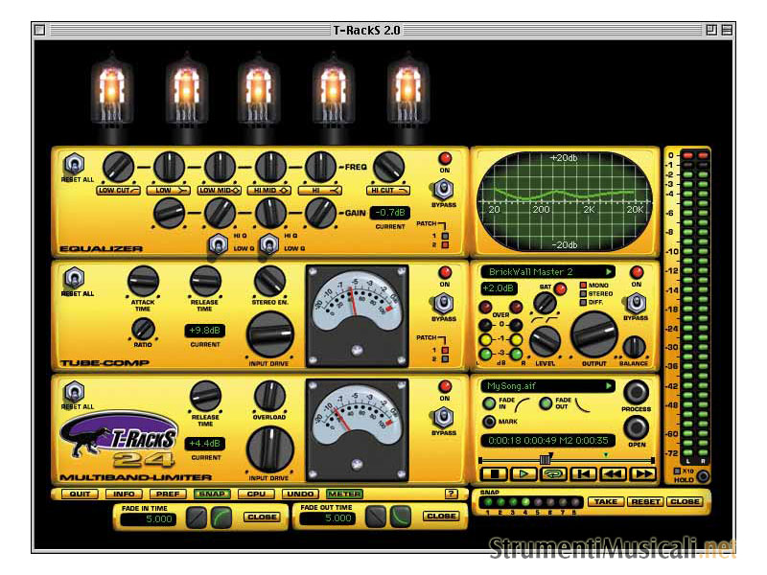Click the round Open file button
Viewport: 767px width, 575px height.
636,426
